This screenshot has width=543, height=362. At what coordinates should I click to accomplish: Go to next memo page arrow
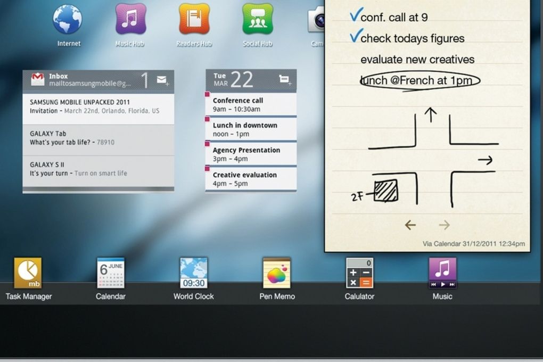pos(445,225)
